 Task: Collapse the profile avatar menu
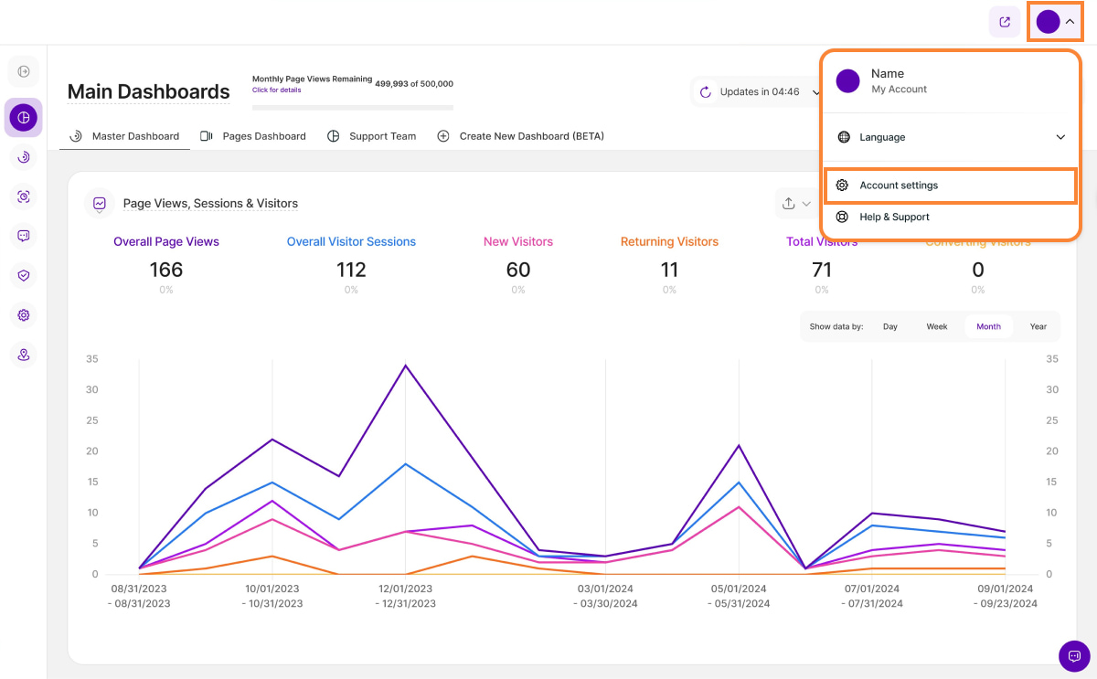(1056, 22)
